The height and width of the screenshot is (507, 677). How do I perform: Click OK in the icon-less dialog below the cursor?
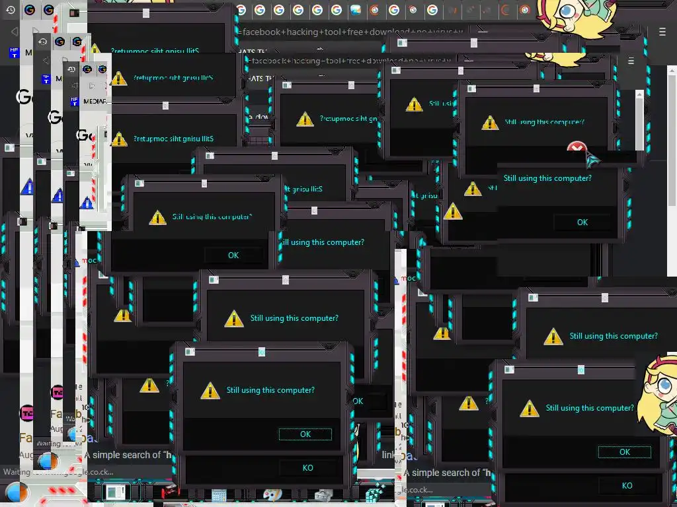[x=582, y=222]
